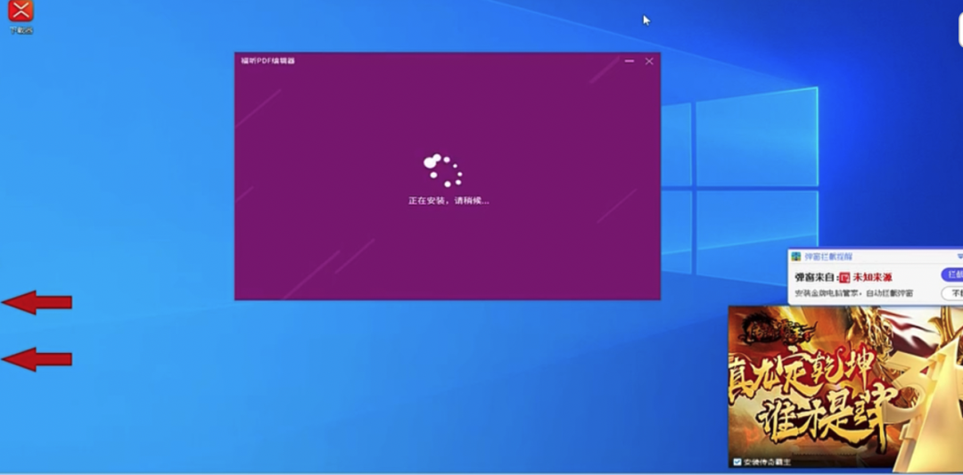Click the 下载器 label under the desktop icon

pyautogui.click(x=21, y=30)
